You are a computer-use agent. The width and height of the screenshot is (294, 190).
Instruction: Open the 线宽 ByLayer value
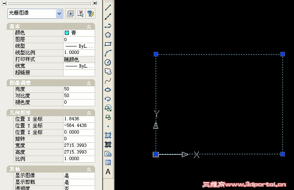click(79, 66)
